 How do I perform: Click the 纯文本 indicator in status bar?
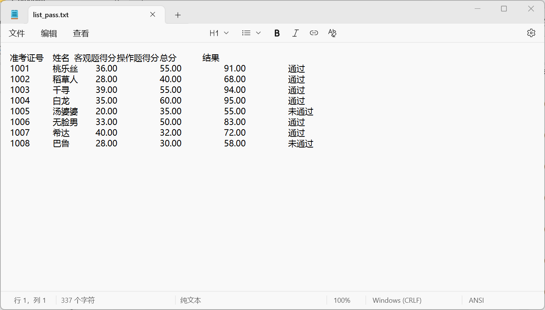pos(190,300)
